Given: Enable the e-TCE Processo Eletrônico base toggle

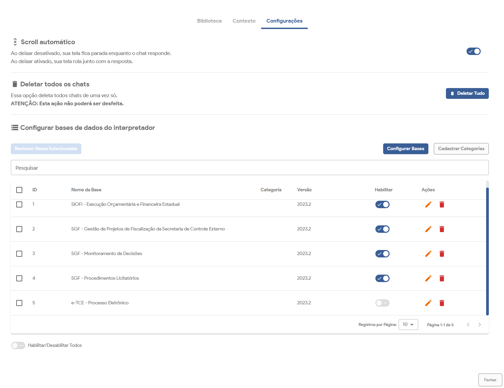Looking at the screenshot, I should coord(382,303).
